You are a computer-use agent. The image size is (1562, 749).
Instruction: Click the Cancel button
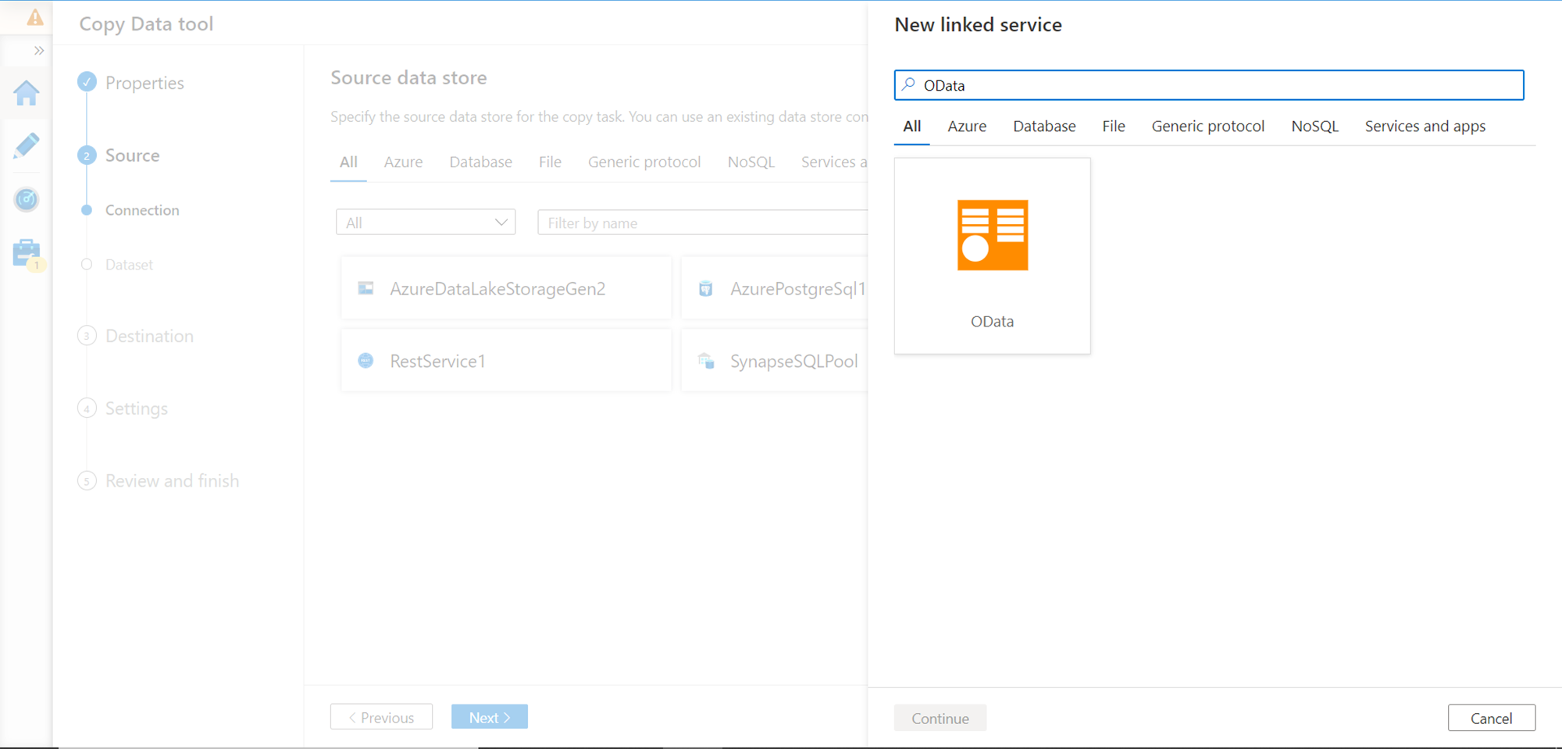tap(1491, 718)
